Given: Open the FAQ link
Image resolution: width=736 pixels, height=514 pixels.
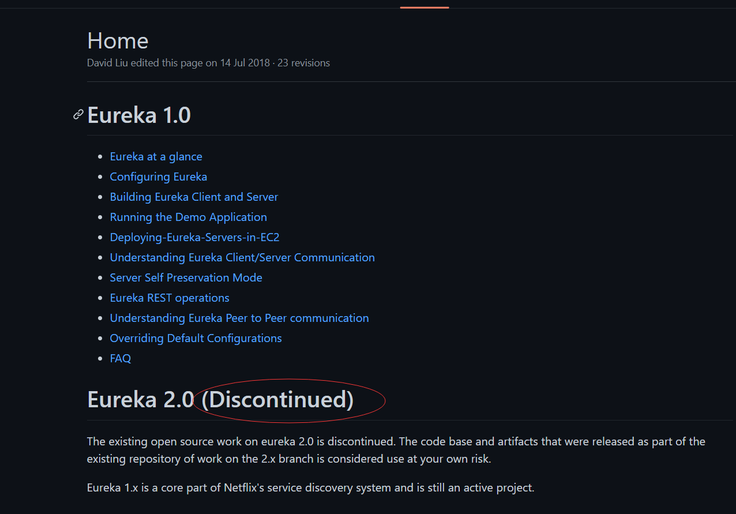Looking at the screenshot, I should 121,358.
